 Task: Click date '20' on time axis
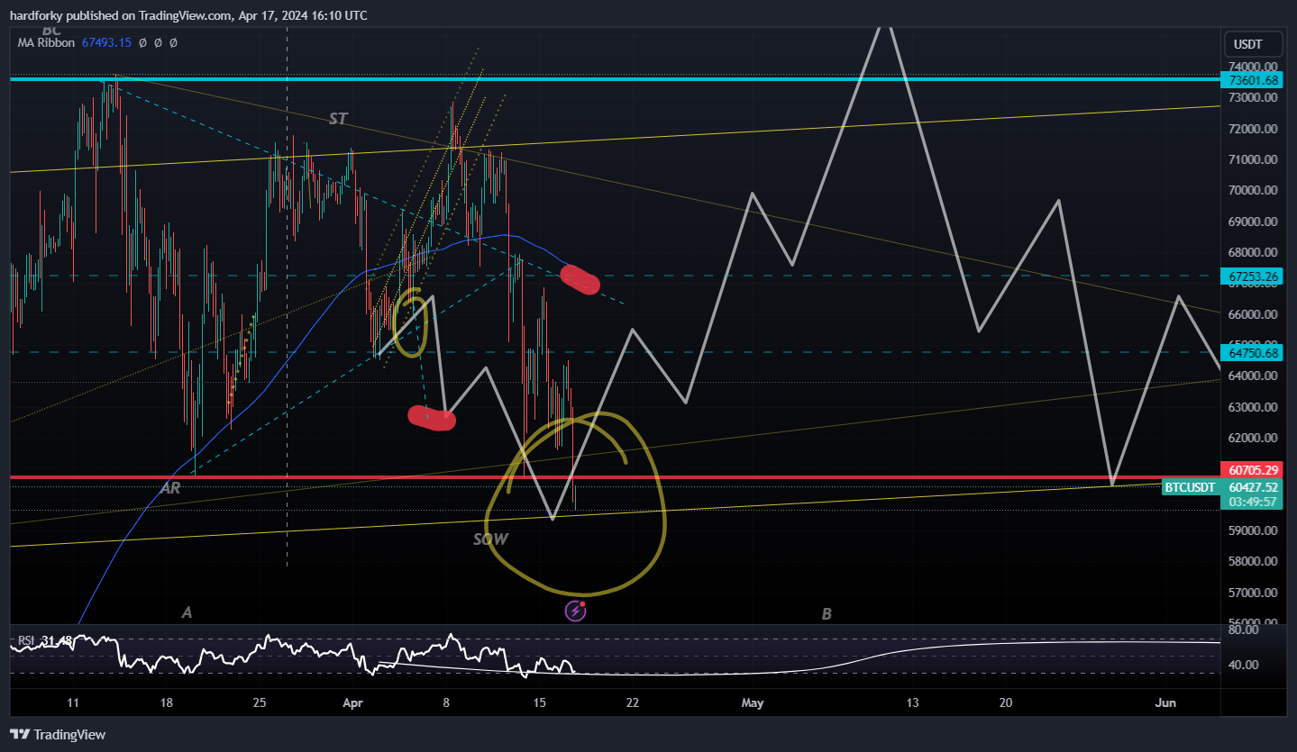tap(1006, 703)
